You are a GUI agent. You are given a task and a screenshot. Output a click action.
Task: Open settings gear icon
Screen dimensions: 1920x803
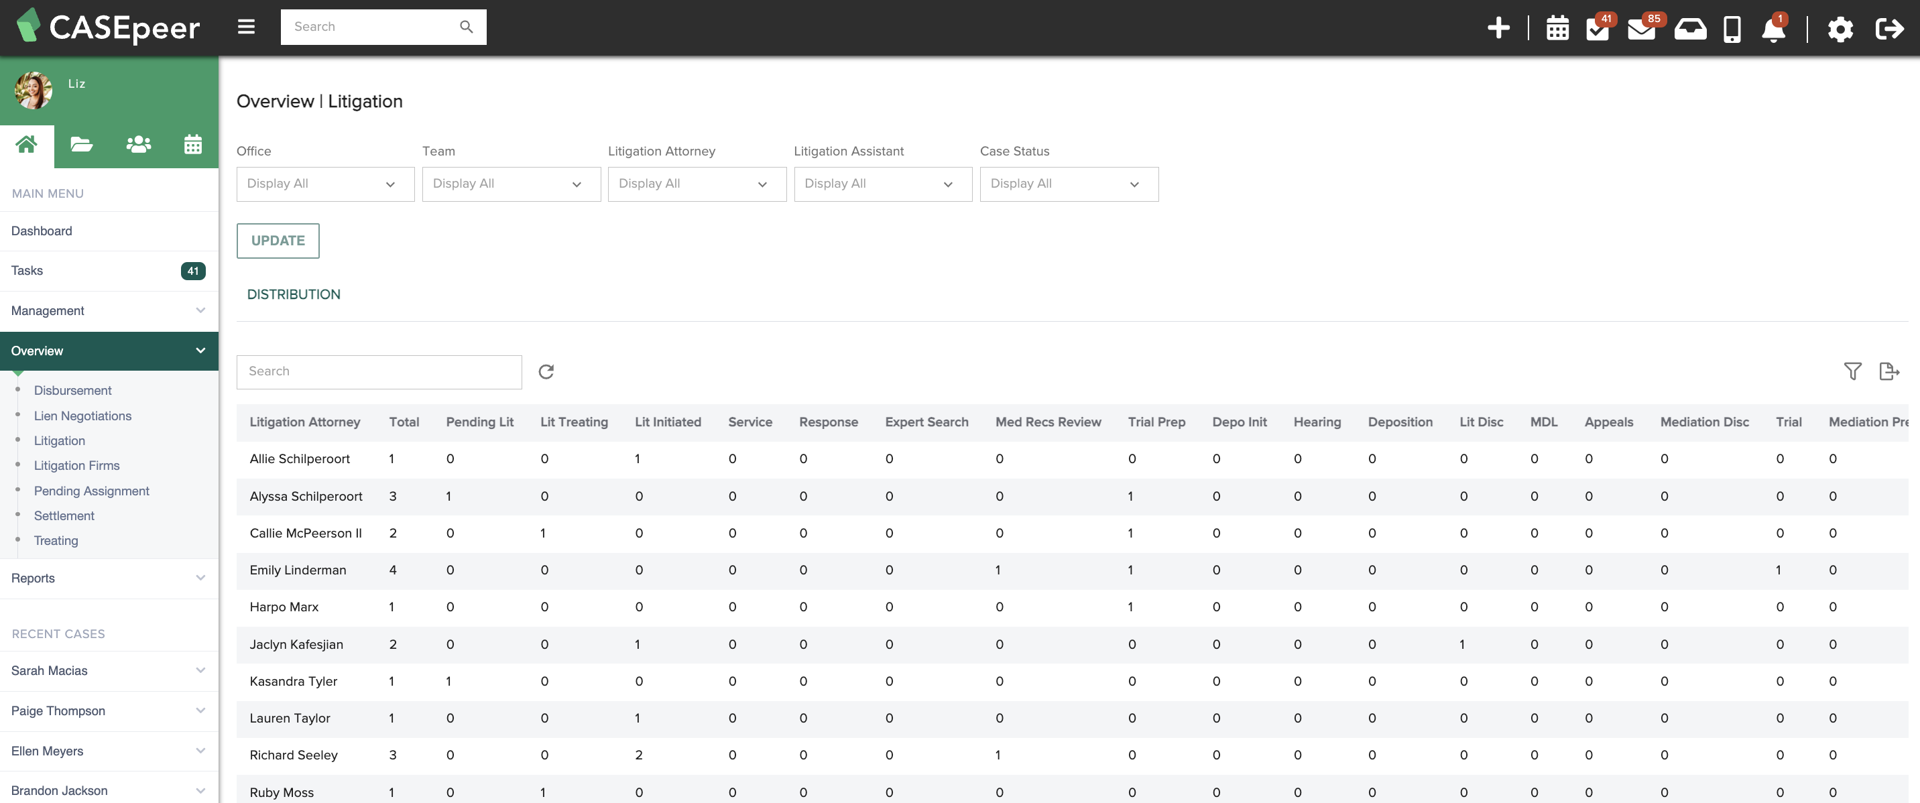click(1840, 29)
